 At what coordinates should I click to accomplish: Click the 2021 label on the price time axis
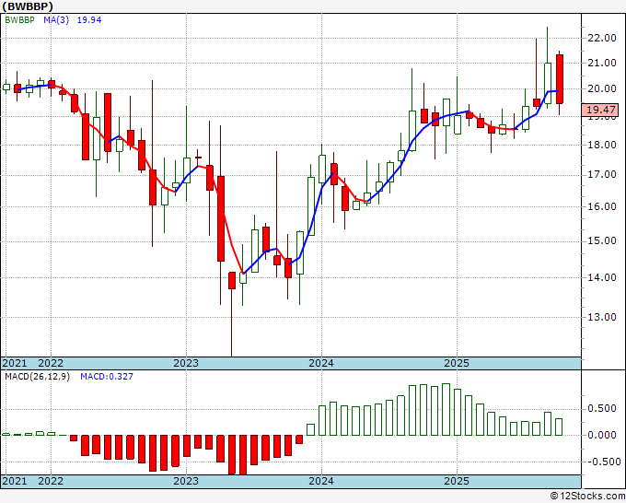coord(15,363)
